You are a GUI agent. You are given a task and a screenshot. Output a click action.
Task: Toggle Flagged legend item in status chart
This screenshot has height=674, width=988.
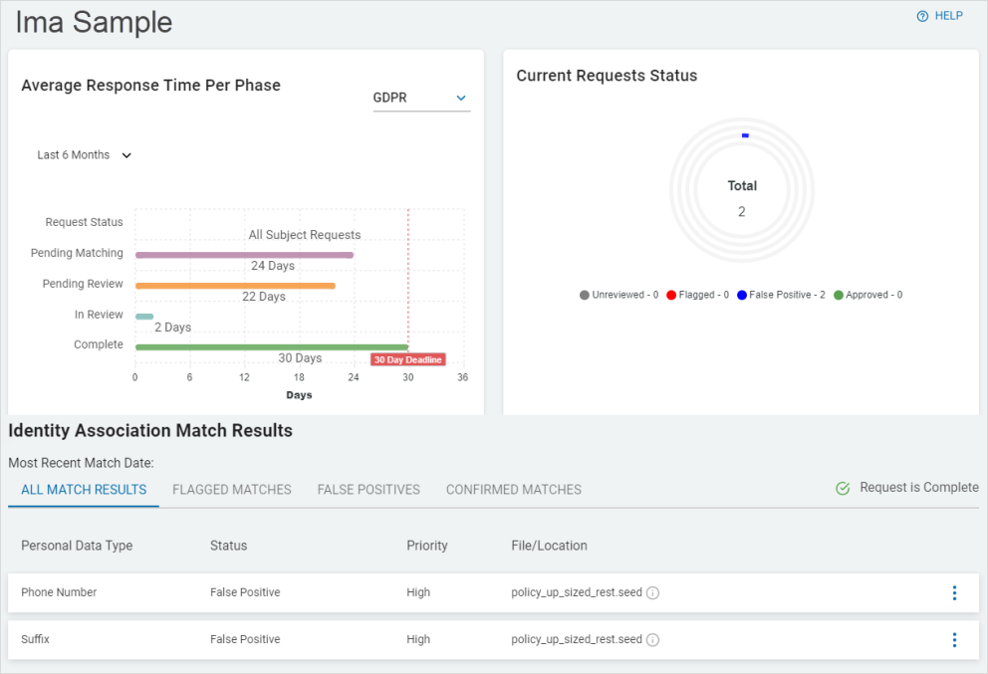697,296
